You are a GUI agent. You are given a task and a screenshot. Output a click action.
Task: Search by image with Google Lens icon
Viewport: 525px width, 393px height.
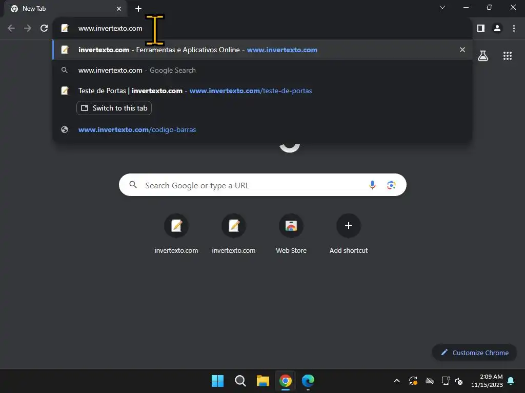tap(391, 185)
